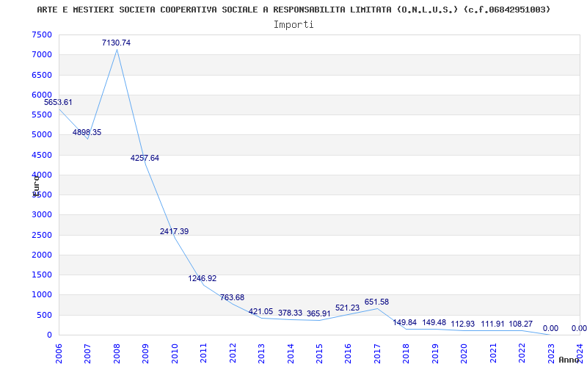Select the 5653.61 data point label

click(58, 102)
